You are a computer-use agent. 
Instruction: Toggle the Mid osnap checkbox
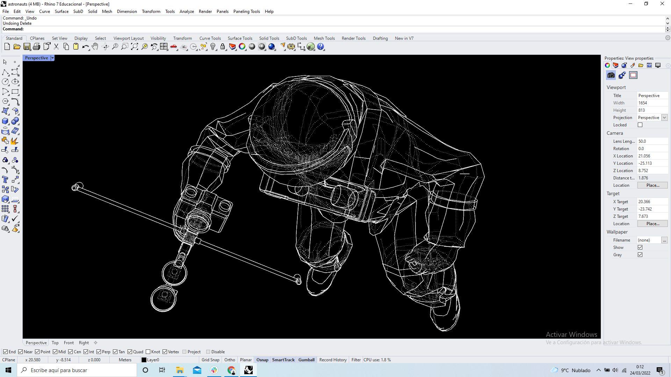pos(55,352)
